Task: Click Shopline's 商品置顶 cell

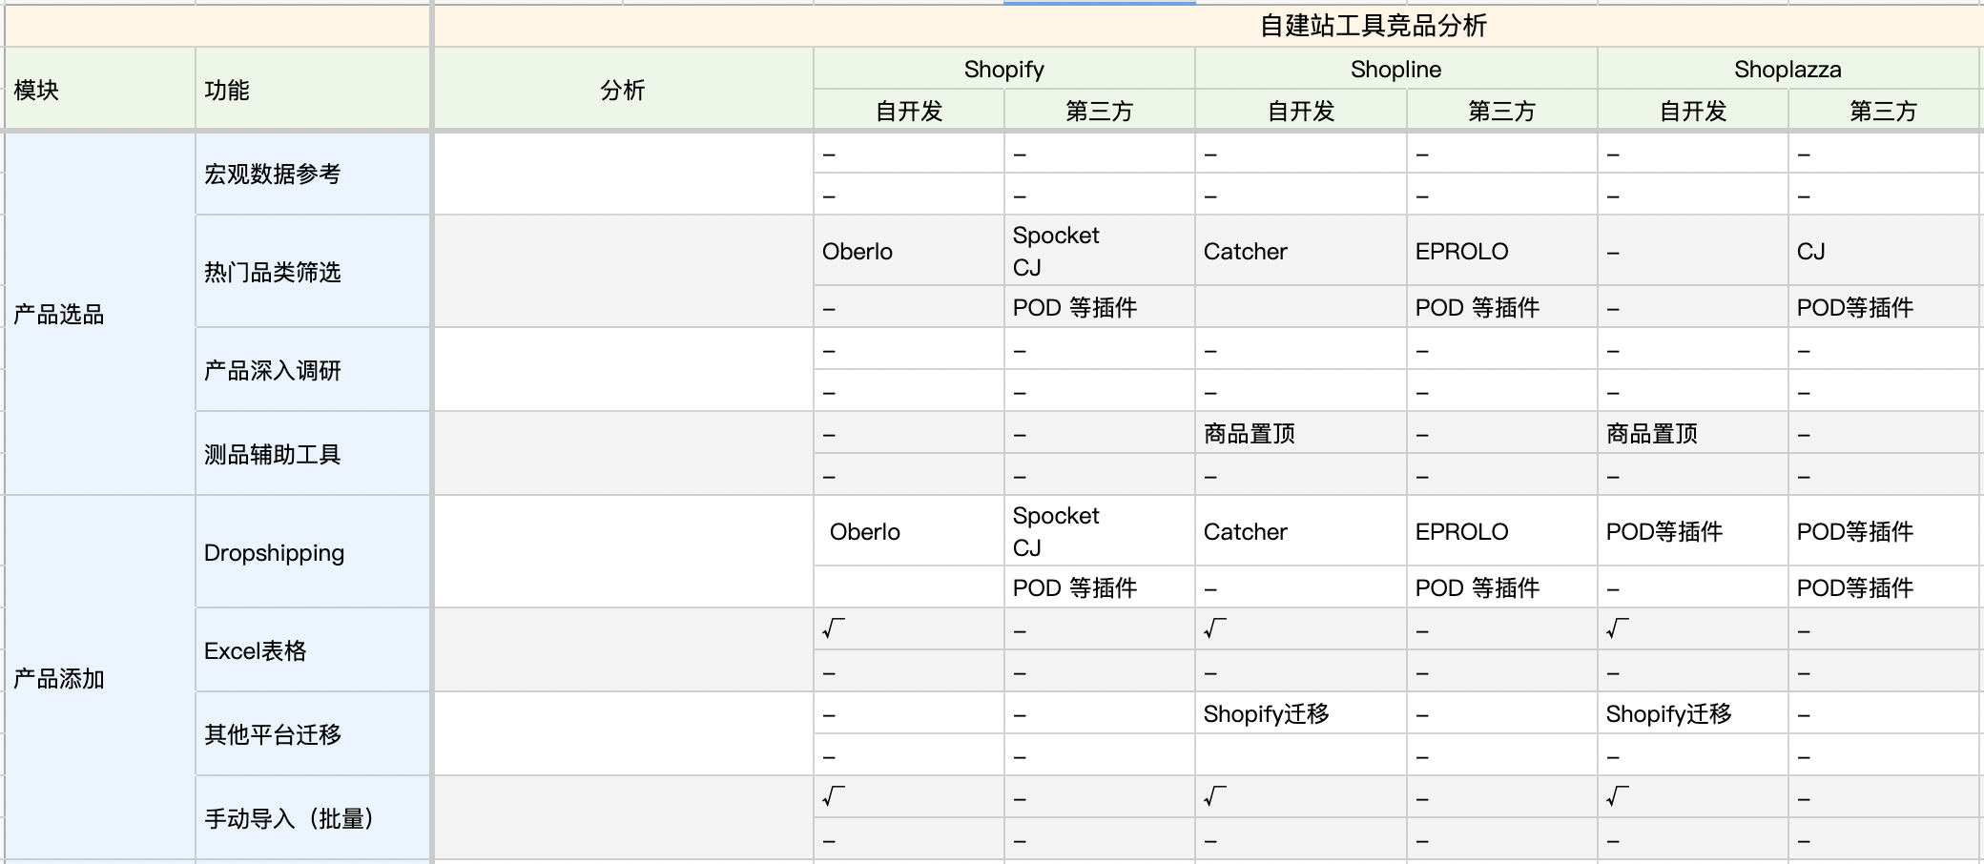Action: tap(1300, 434)
